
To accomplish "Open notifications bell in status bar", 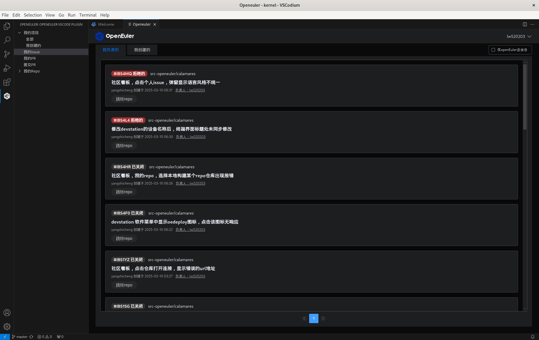I will 533,337.
